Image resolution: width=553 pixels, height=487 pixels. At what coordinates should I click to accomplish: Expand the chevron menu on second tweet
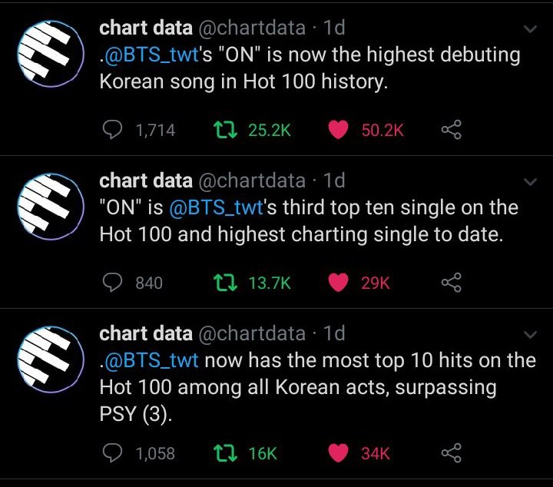530,182
